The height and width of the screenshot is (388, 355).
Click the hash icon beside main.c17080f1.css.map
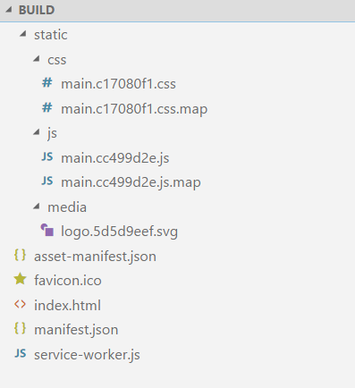point(47,108)
